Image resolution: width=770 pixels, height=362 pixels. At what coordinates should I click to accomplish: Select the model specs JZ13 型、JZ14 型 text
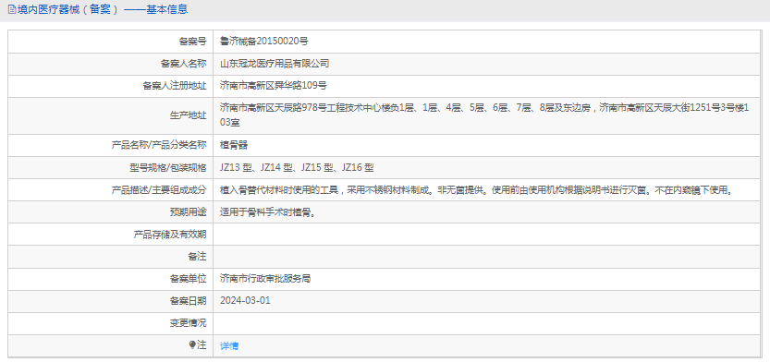click(297, 168)
